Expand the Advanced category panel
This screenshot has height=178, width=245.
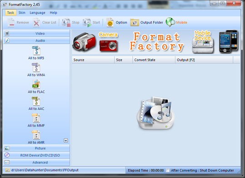(36, 162)
